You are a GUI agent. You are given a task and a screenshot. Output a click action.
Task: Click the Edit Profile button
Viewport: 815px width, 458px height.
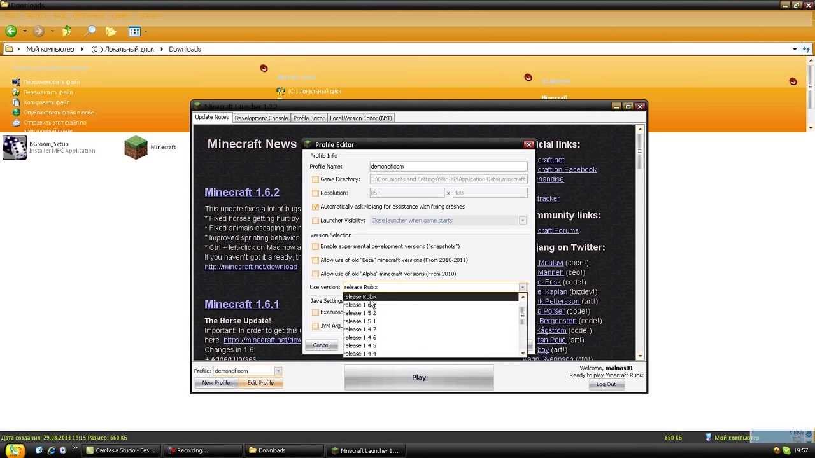click(x=260, y=383)
